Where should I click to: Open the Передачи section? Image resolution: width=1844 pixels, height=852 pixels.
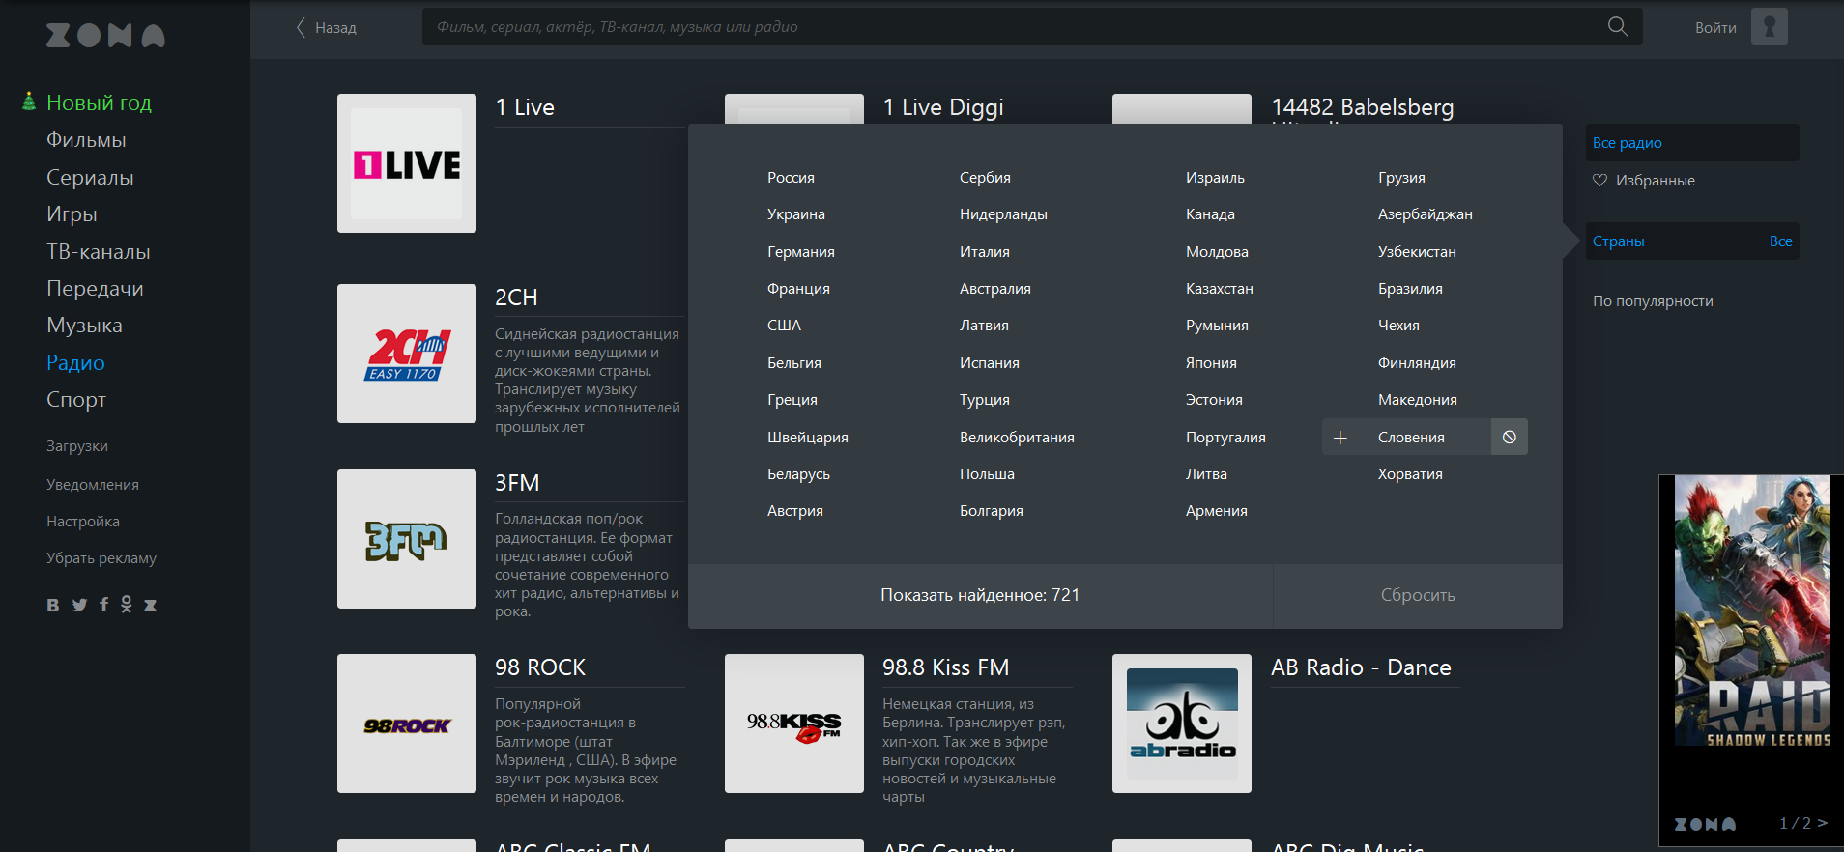[95, 289]
